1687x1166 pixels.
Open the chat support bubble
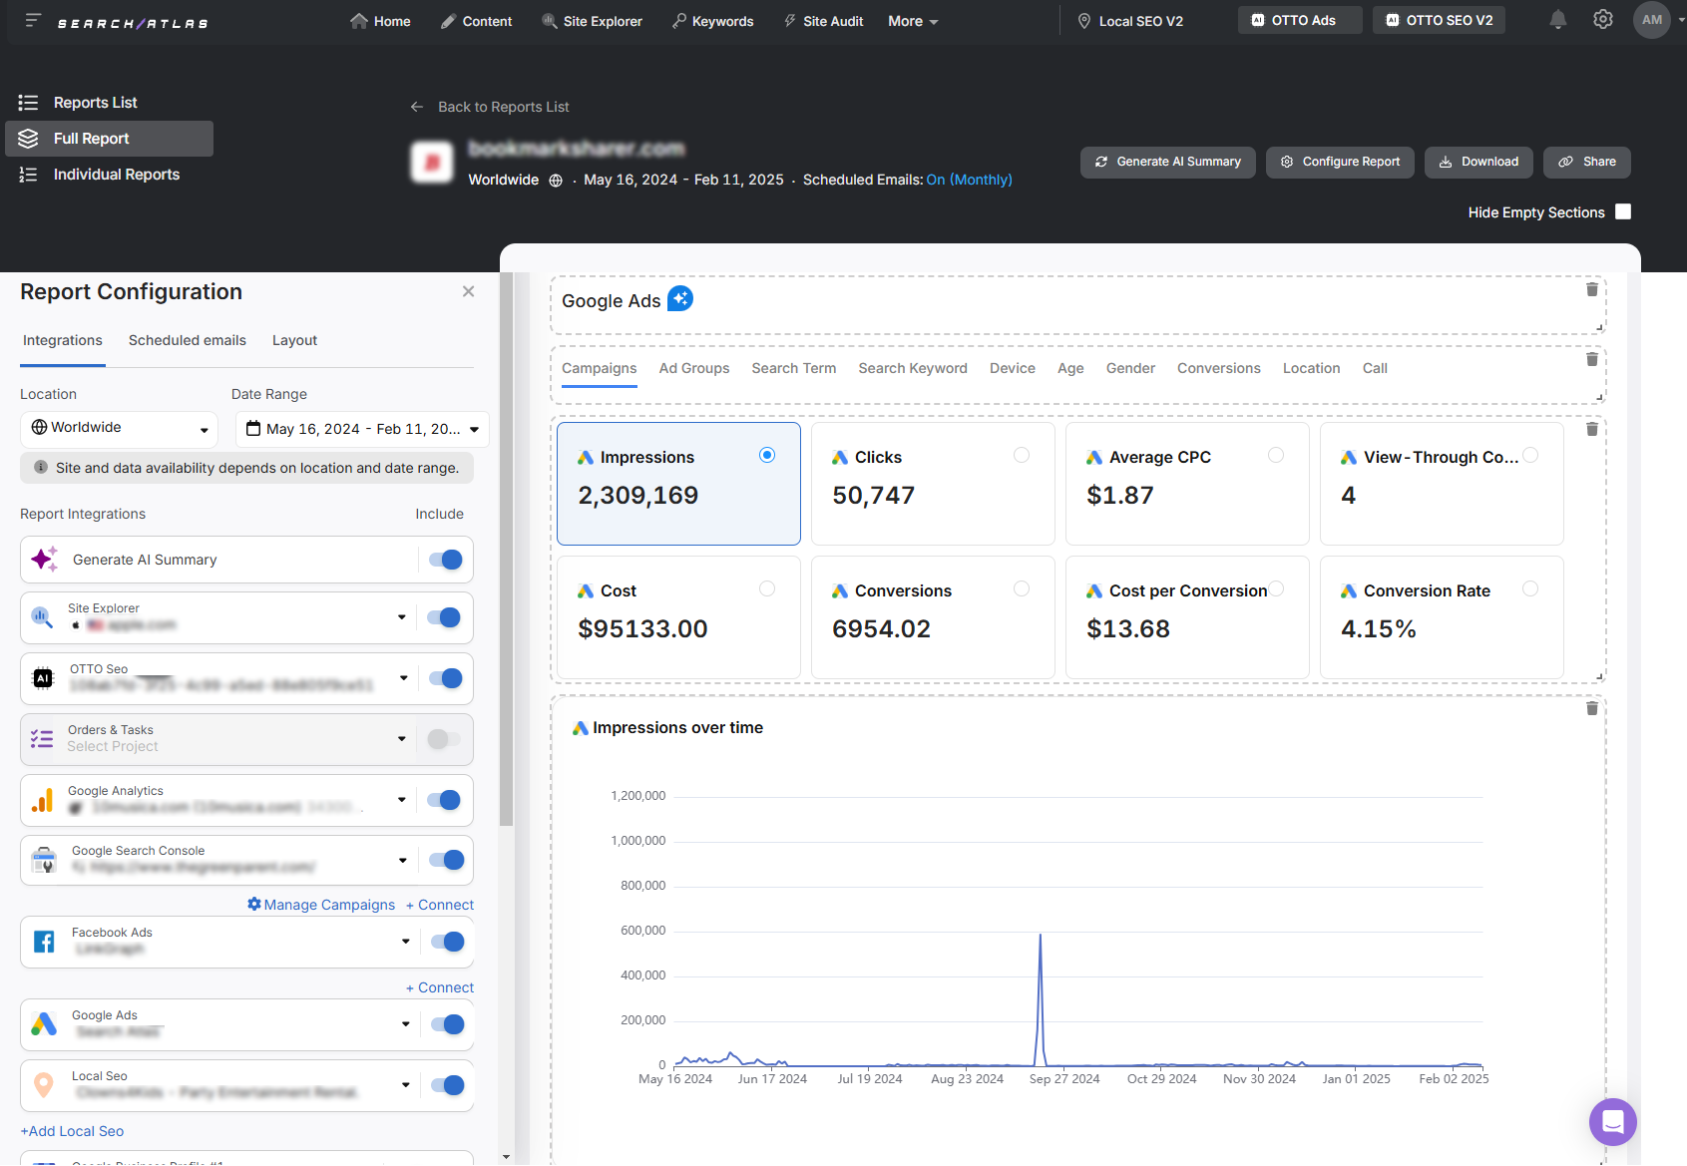point(1612,1122)
